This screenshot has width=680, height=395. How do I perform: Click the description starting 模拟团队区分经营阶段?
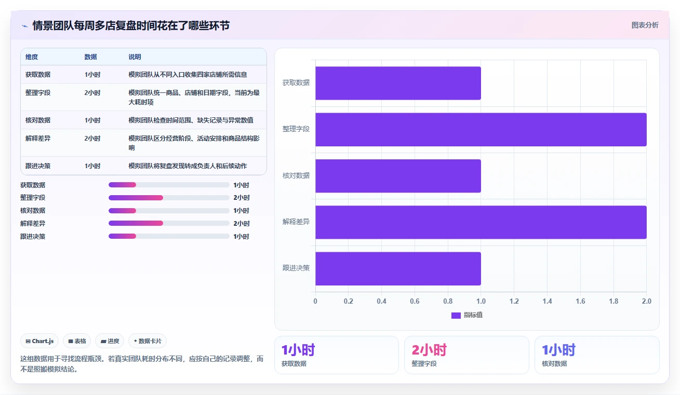tap(194, 143)
